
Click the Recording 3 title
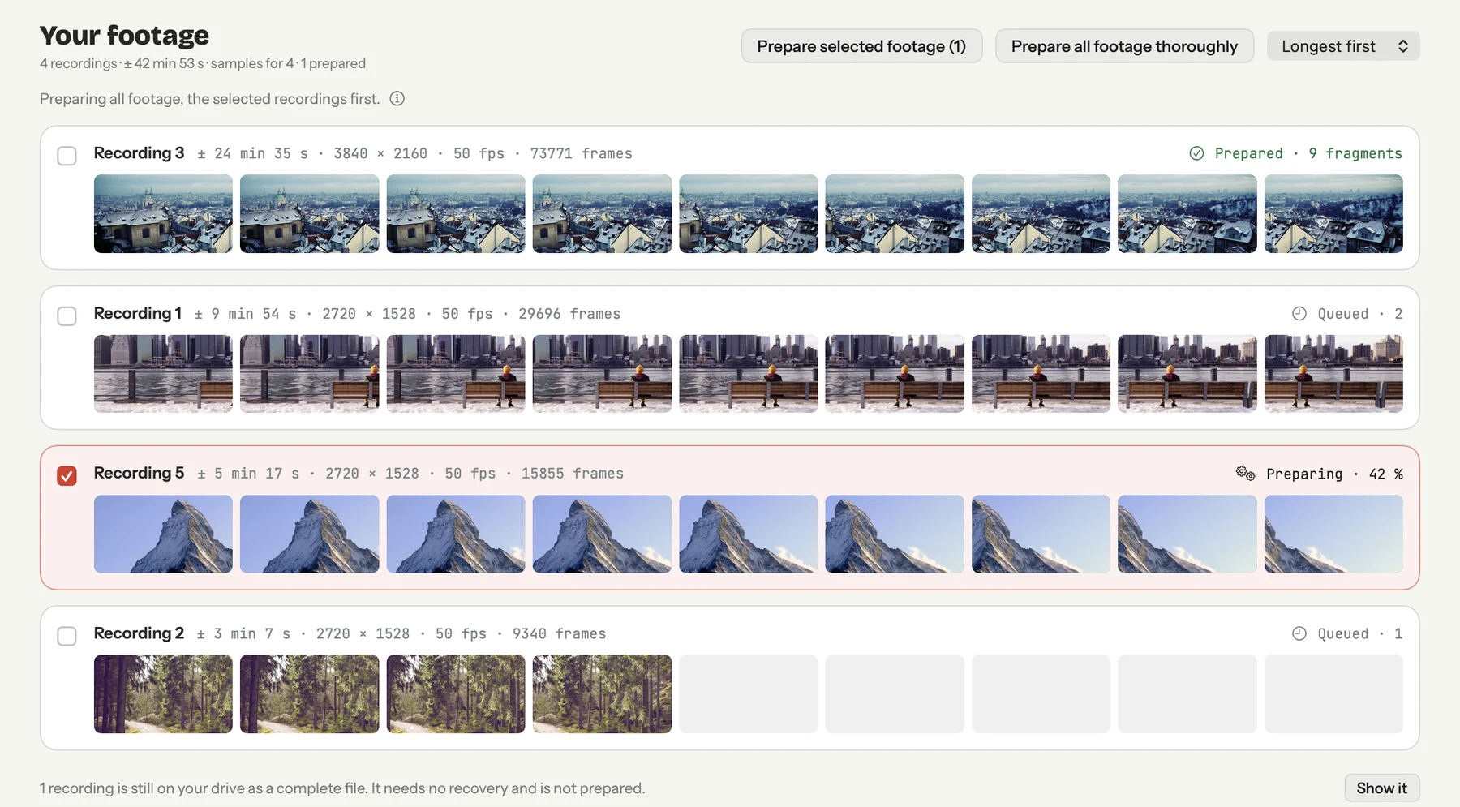[x=139, y=153]
